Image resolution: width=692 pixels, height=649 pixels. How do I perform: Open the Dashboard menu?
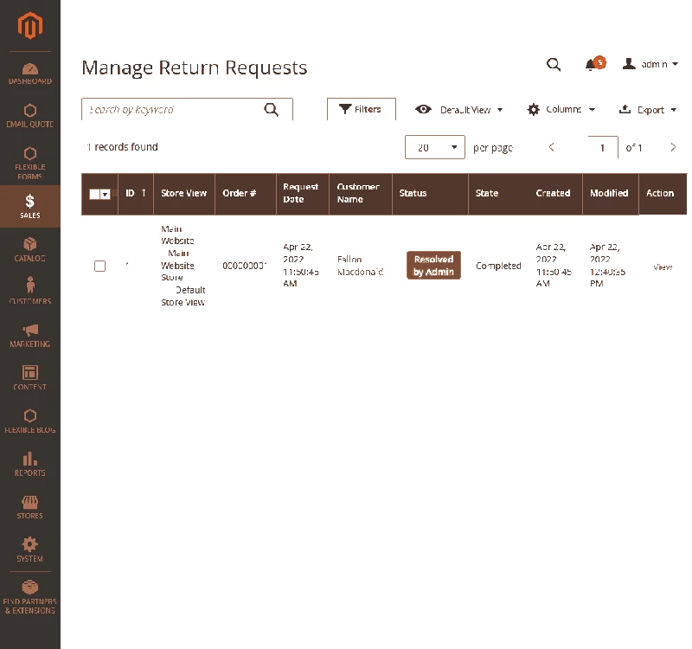(x=30, y=74)
